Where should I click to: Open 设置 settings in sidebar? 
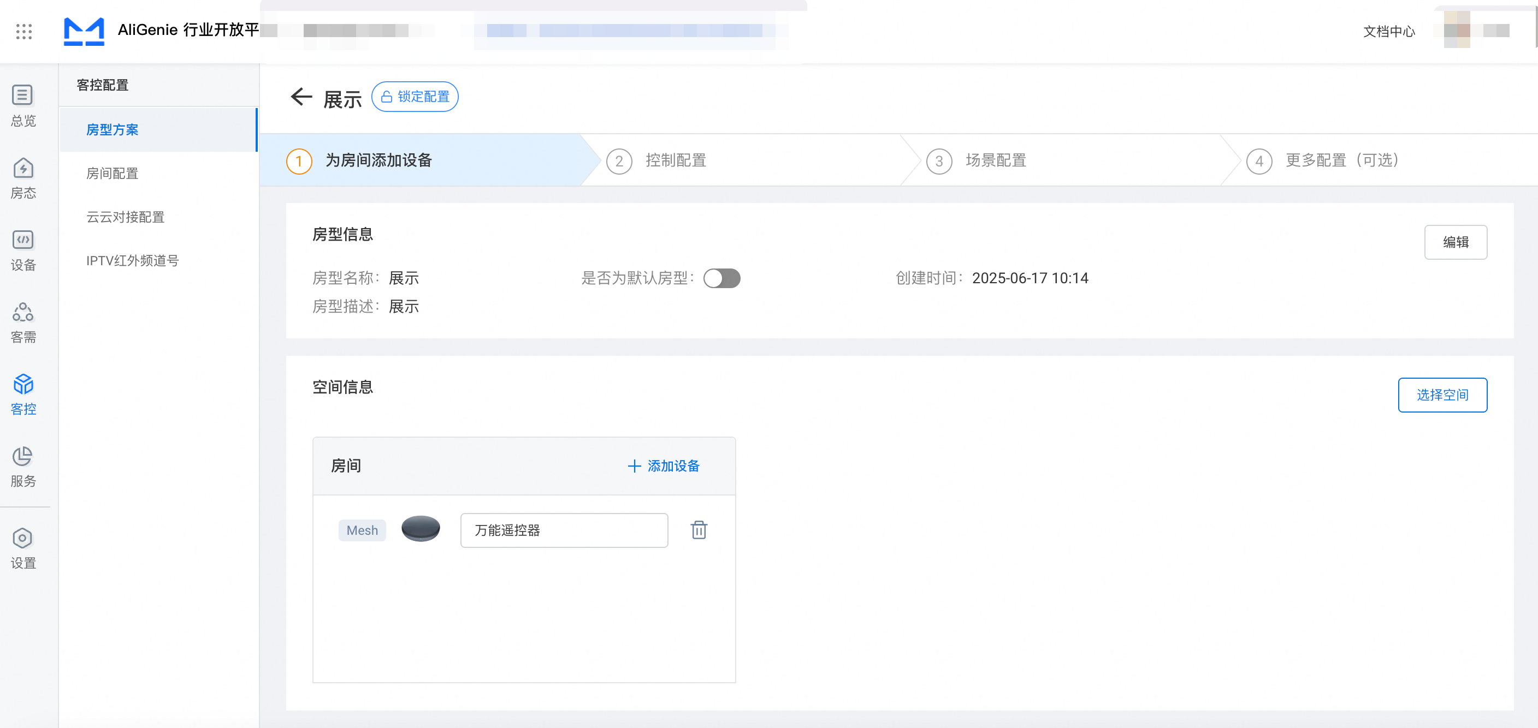click(x=23, y=548)
